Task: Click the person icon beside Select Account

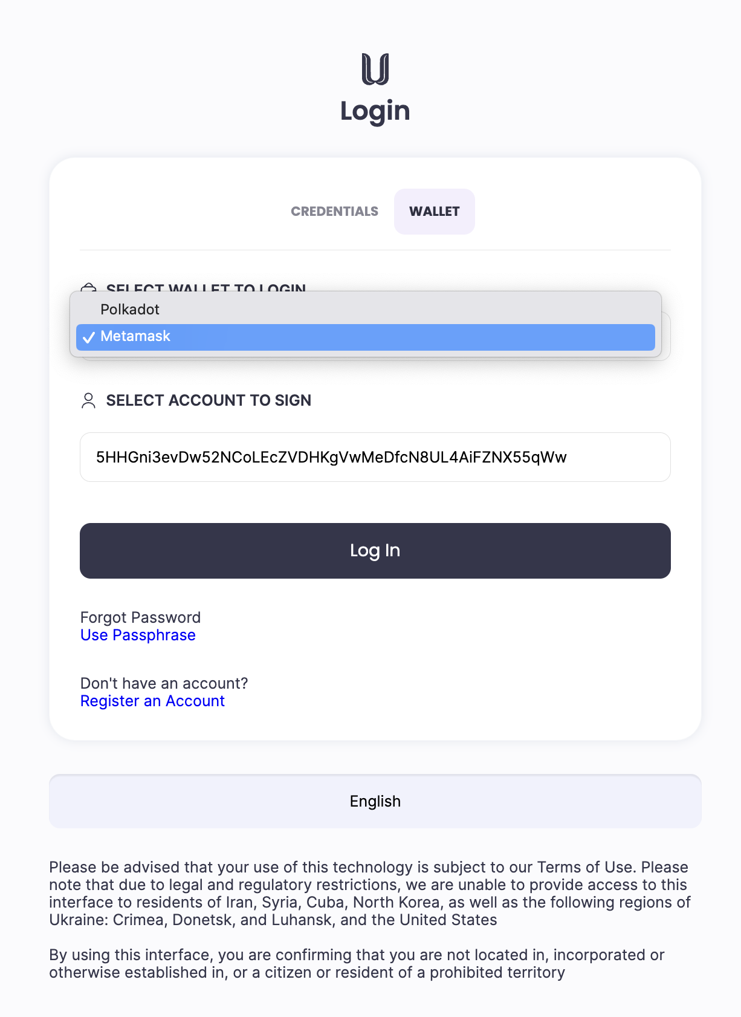Action: (88, 400)
